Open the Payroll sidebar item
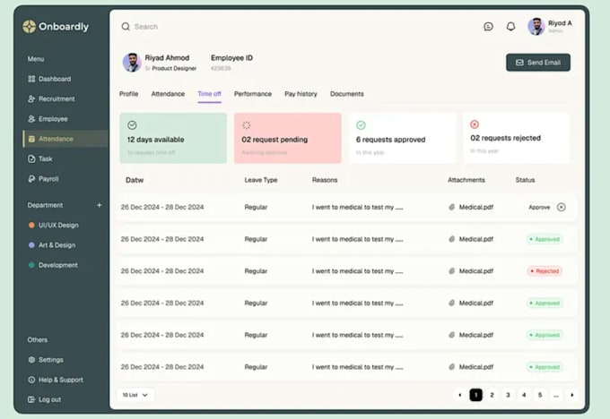 [x=43, y=179]
